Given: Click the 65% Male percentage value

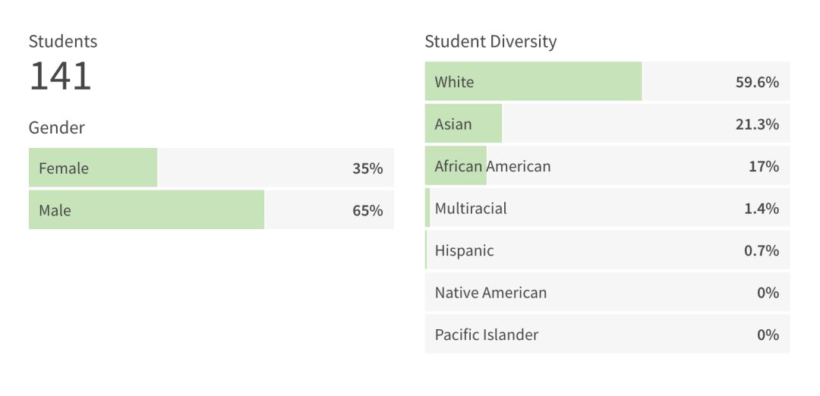Looking at the screenshot, I should [367, 211].
